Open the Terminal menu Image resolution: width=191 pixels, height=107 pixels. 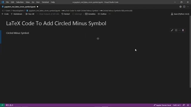[45, 2]
